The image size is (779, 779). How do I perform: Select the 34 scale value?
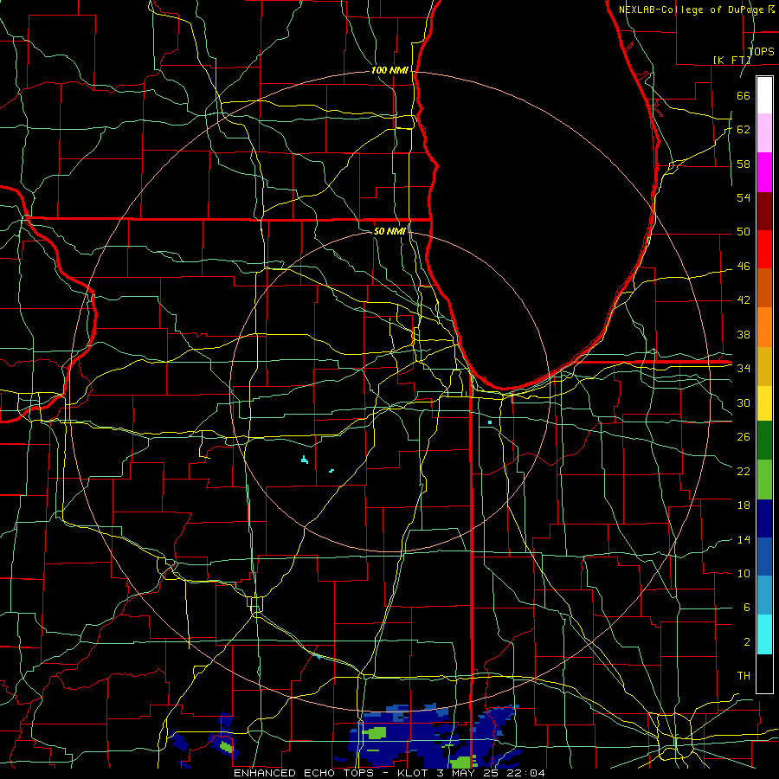pyautogui.click(x=744, y=369)
